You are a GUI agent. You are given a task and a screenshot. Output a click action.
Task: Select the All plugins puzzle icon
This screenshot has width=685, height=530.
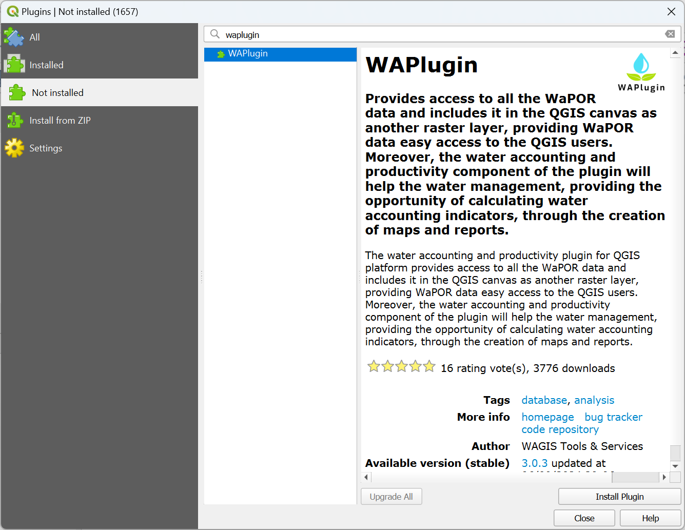pos(15,37)
